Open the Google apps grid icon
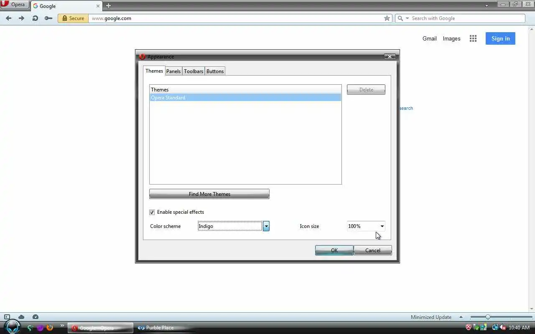 coord(473,38)
